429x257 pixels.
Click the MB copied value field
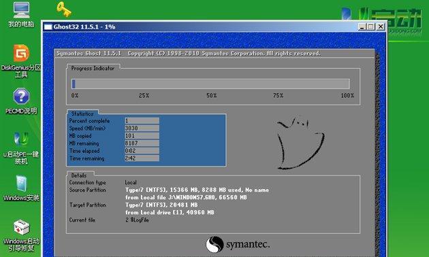tap(142, 136)
